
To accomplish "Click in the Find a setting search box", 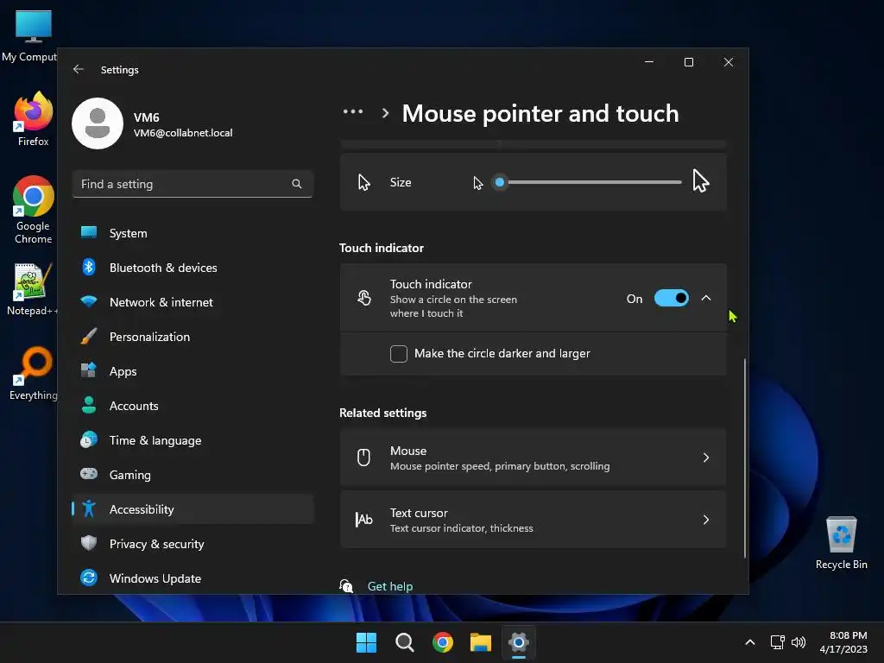I will pos(193,184).
